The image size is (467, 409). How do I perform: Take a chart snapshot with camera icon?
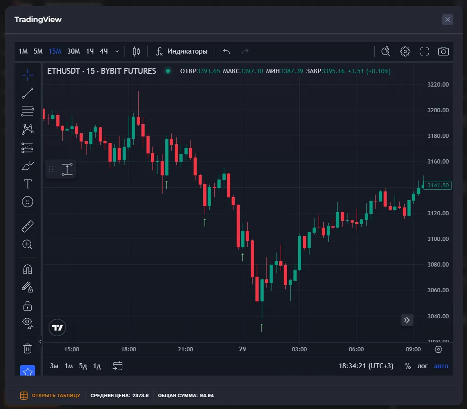pos(443,51)
